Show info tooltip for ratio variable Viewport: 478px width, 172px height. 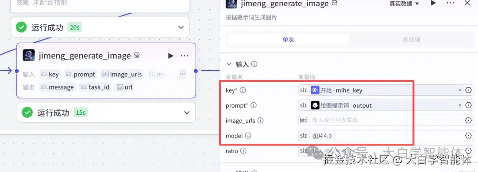pyautogui.click(x=243, y=151)
